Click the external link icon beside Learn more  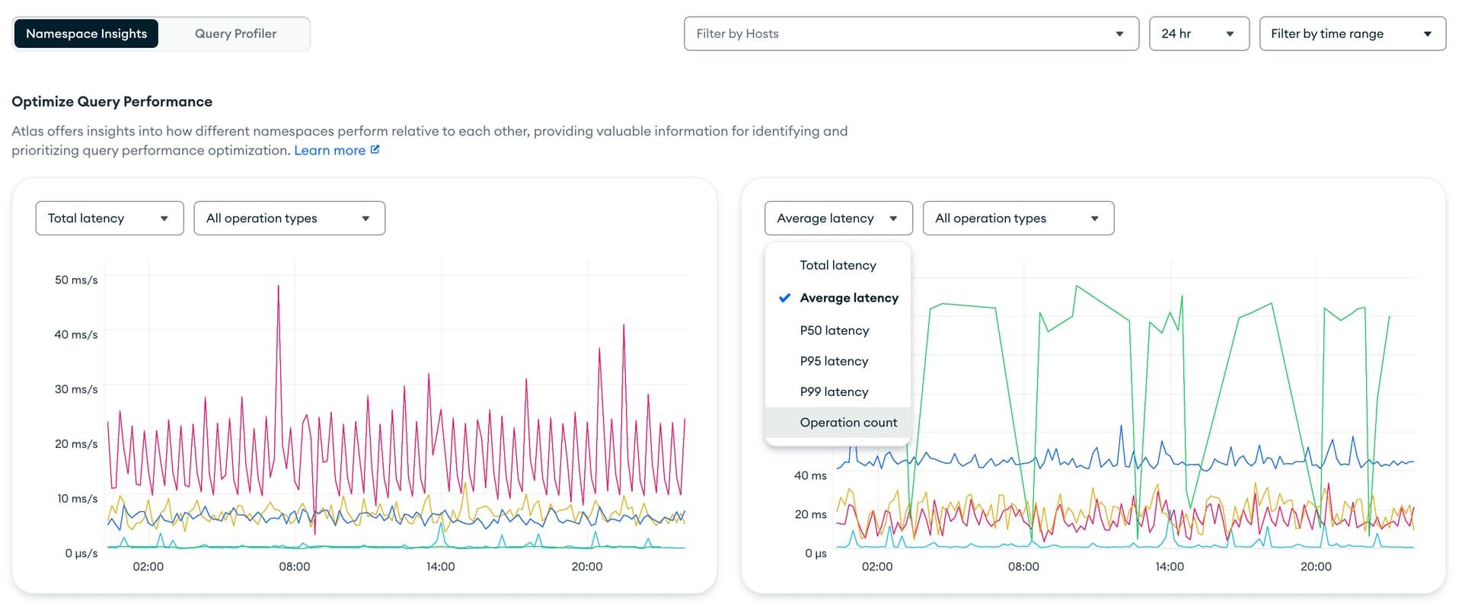(375, 150)
